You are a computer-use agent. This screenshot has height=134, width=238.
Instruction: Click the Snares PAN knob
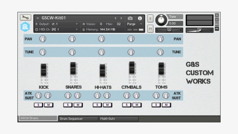tap(72, 39)
